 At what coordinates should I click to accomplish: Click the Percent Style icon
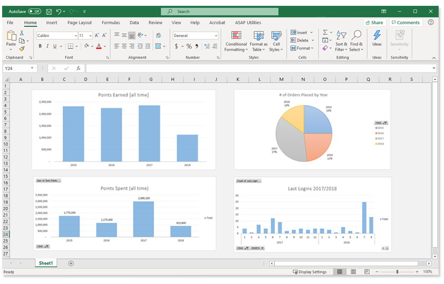(x=189, y=46)
